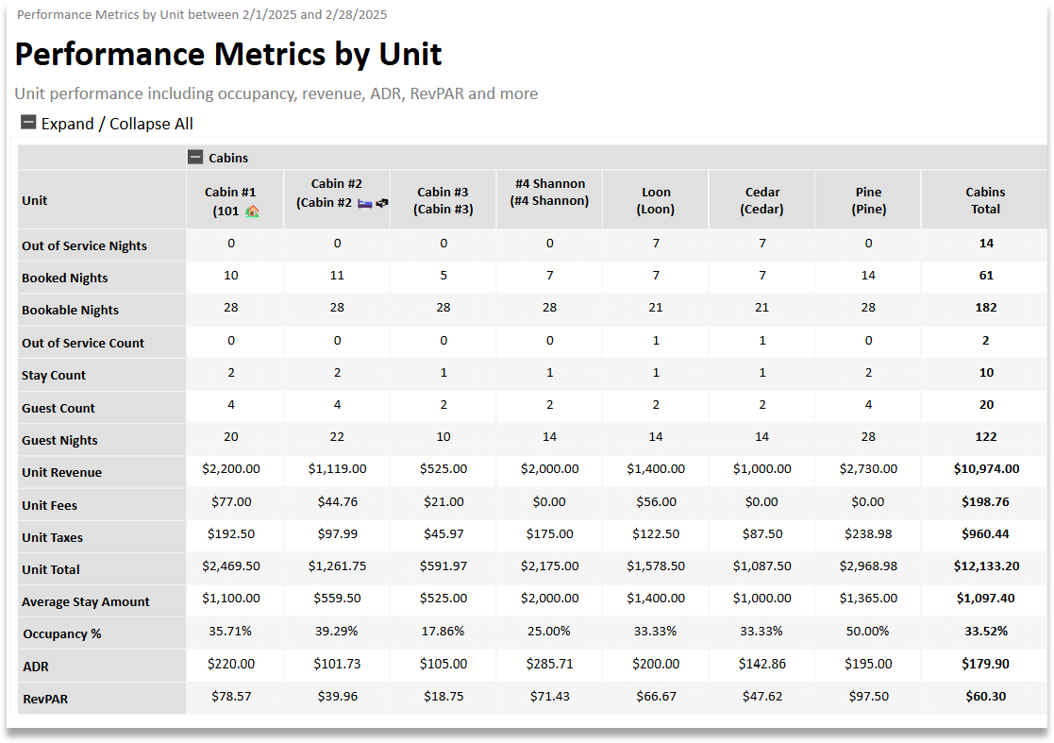The image size is (1054, 743).
Task: Click the Cedar column header
Action: point(761,198)
